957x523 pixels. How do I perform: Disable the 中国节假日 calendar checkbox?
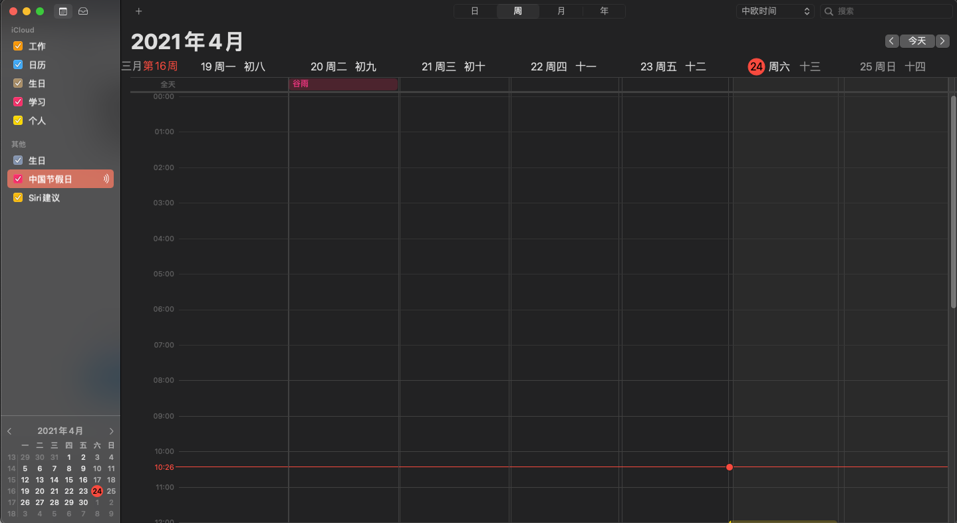tap(18, 179)
